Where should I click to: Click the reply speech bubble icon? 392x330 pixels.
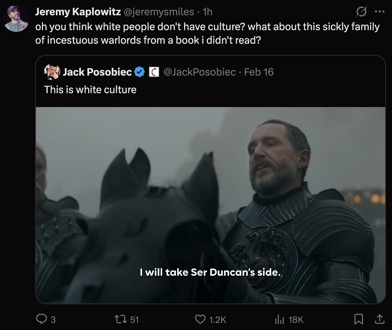pos(41,319)
